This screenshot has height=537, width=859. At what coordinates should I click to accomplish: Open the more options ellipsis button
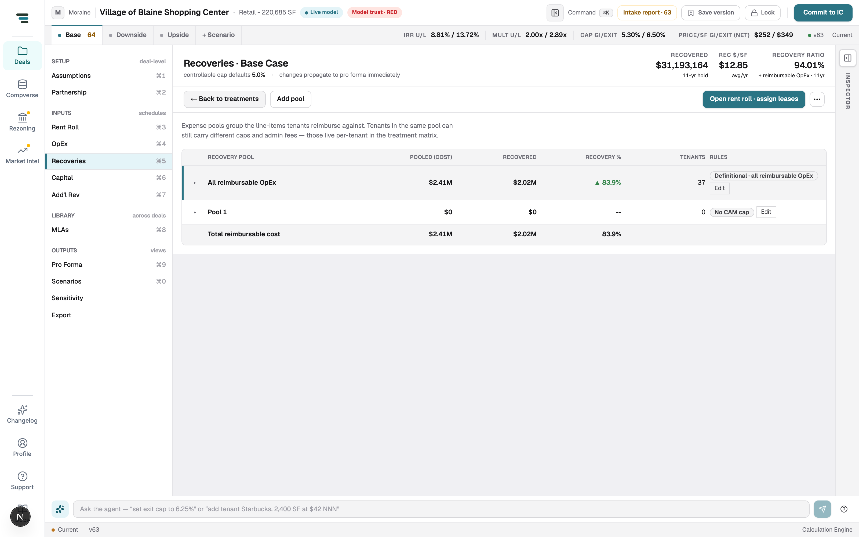[x=817, y=99]
